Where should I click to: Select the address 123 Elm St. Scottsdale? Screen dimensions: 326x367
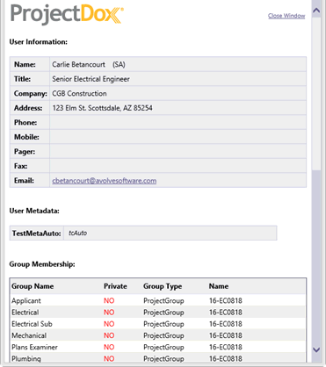coord(102,108)
